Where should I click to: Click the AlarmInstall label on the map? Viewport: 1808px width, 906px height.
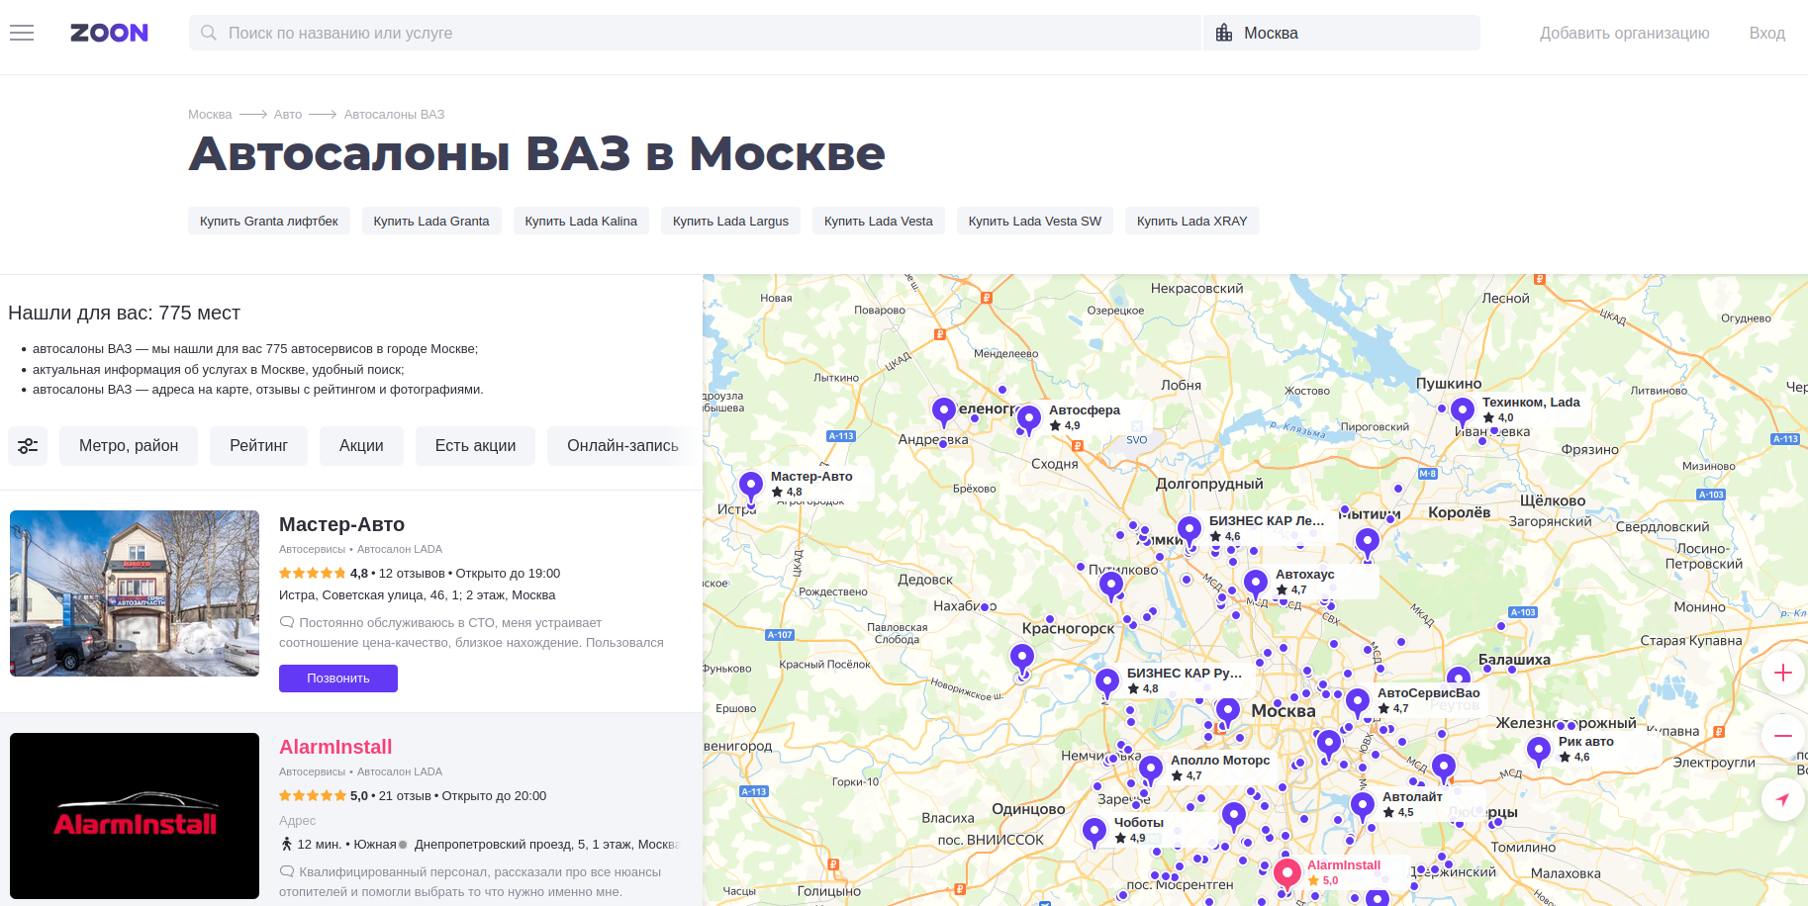pyautogui.click(x=1344, y=865)
